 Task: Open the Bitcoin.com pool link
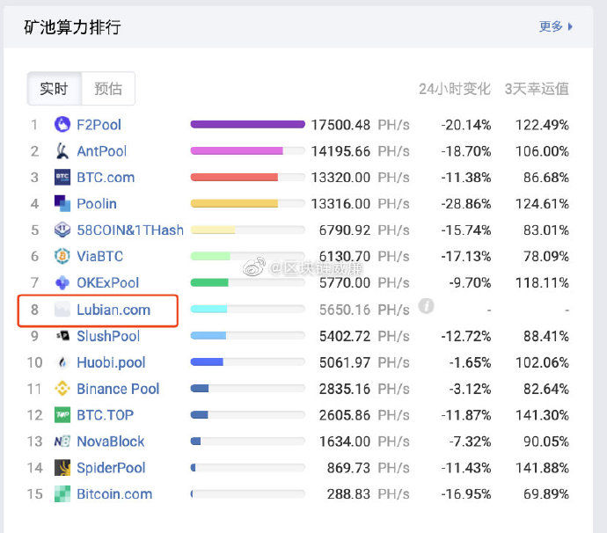coord(114,494)
